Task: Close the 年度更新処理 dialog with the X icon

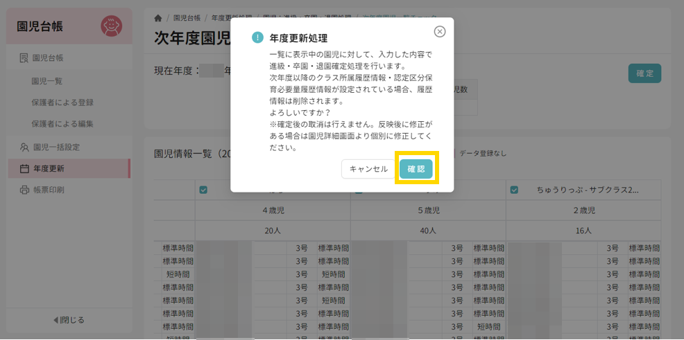Action: 440,32
